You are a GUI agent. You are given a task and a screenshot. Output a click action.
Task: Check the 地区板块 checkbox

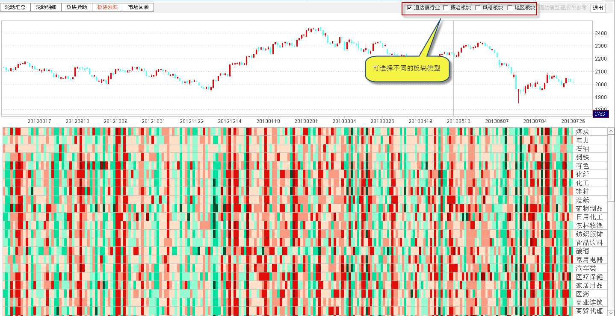[510, 8]
